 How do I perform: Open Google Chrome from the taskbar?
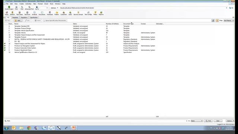pos(29,128)
